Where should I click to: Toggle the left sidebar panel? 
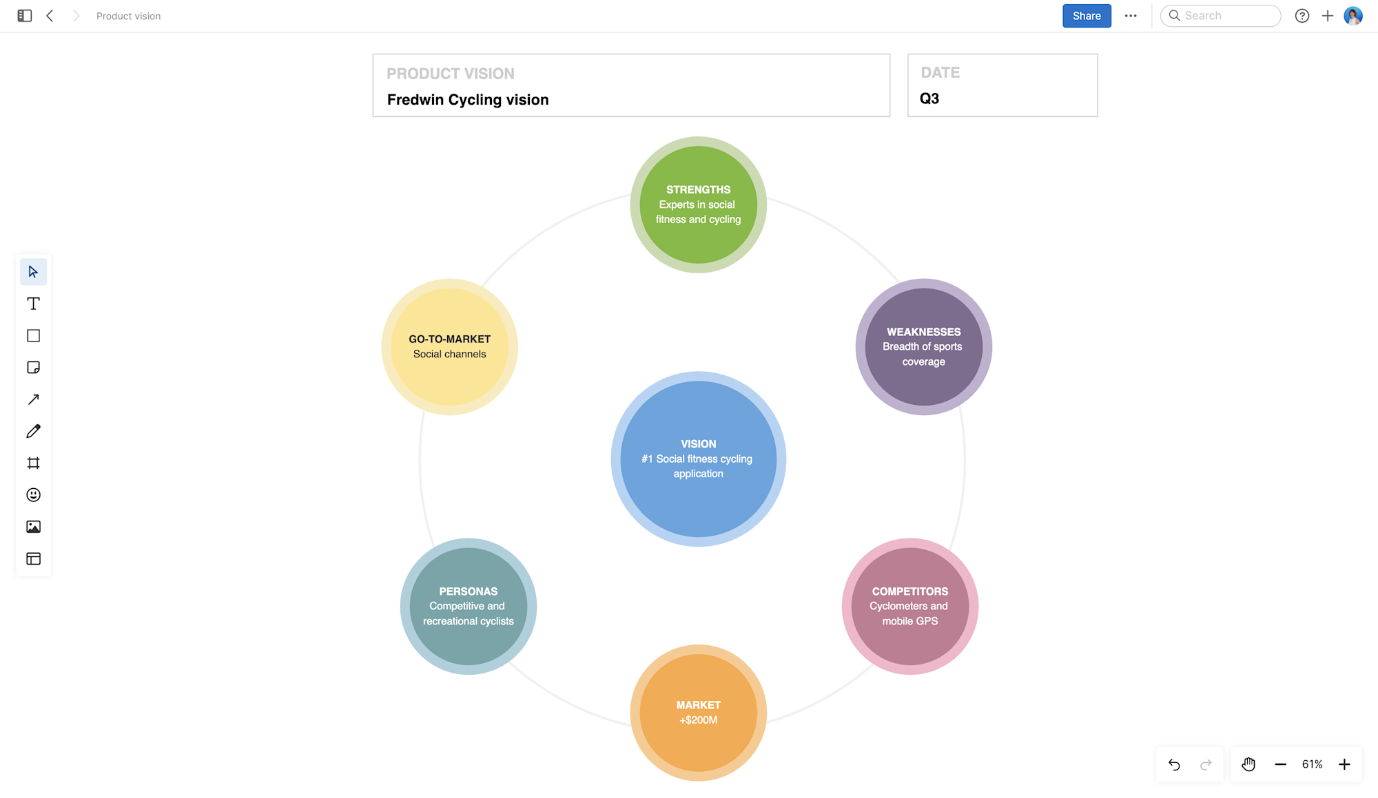coord(25,16)
